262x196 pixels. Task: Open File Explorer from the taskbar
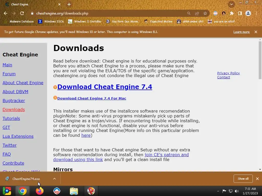74,191
